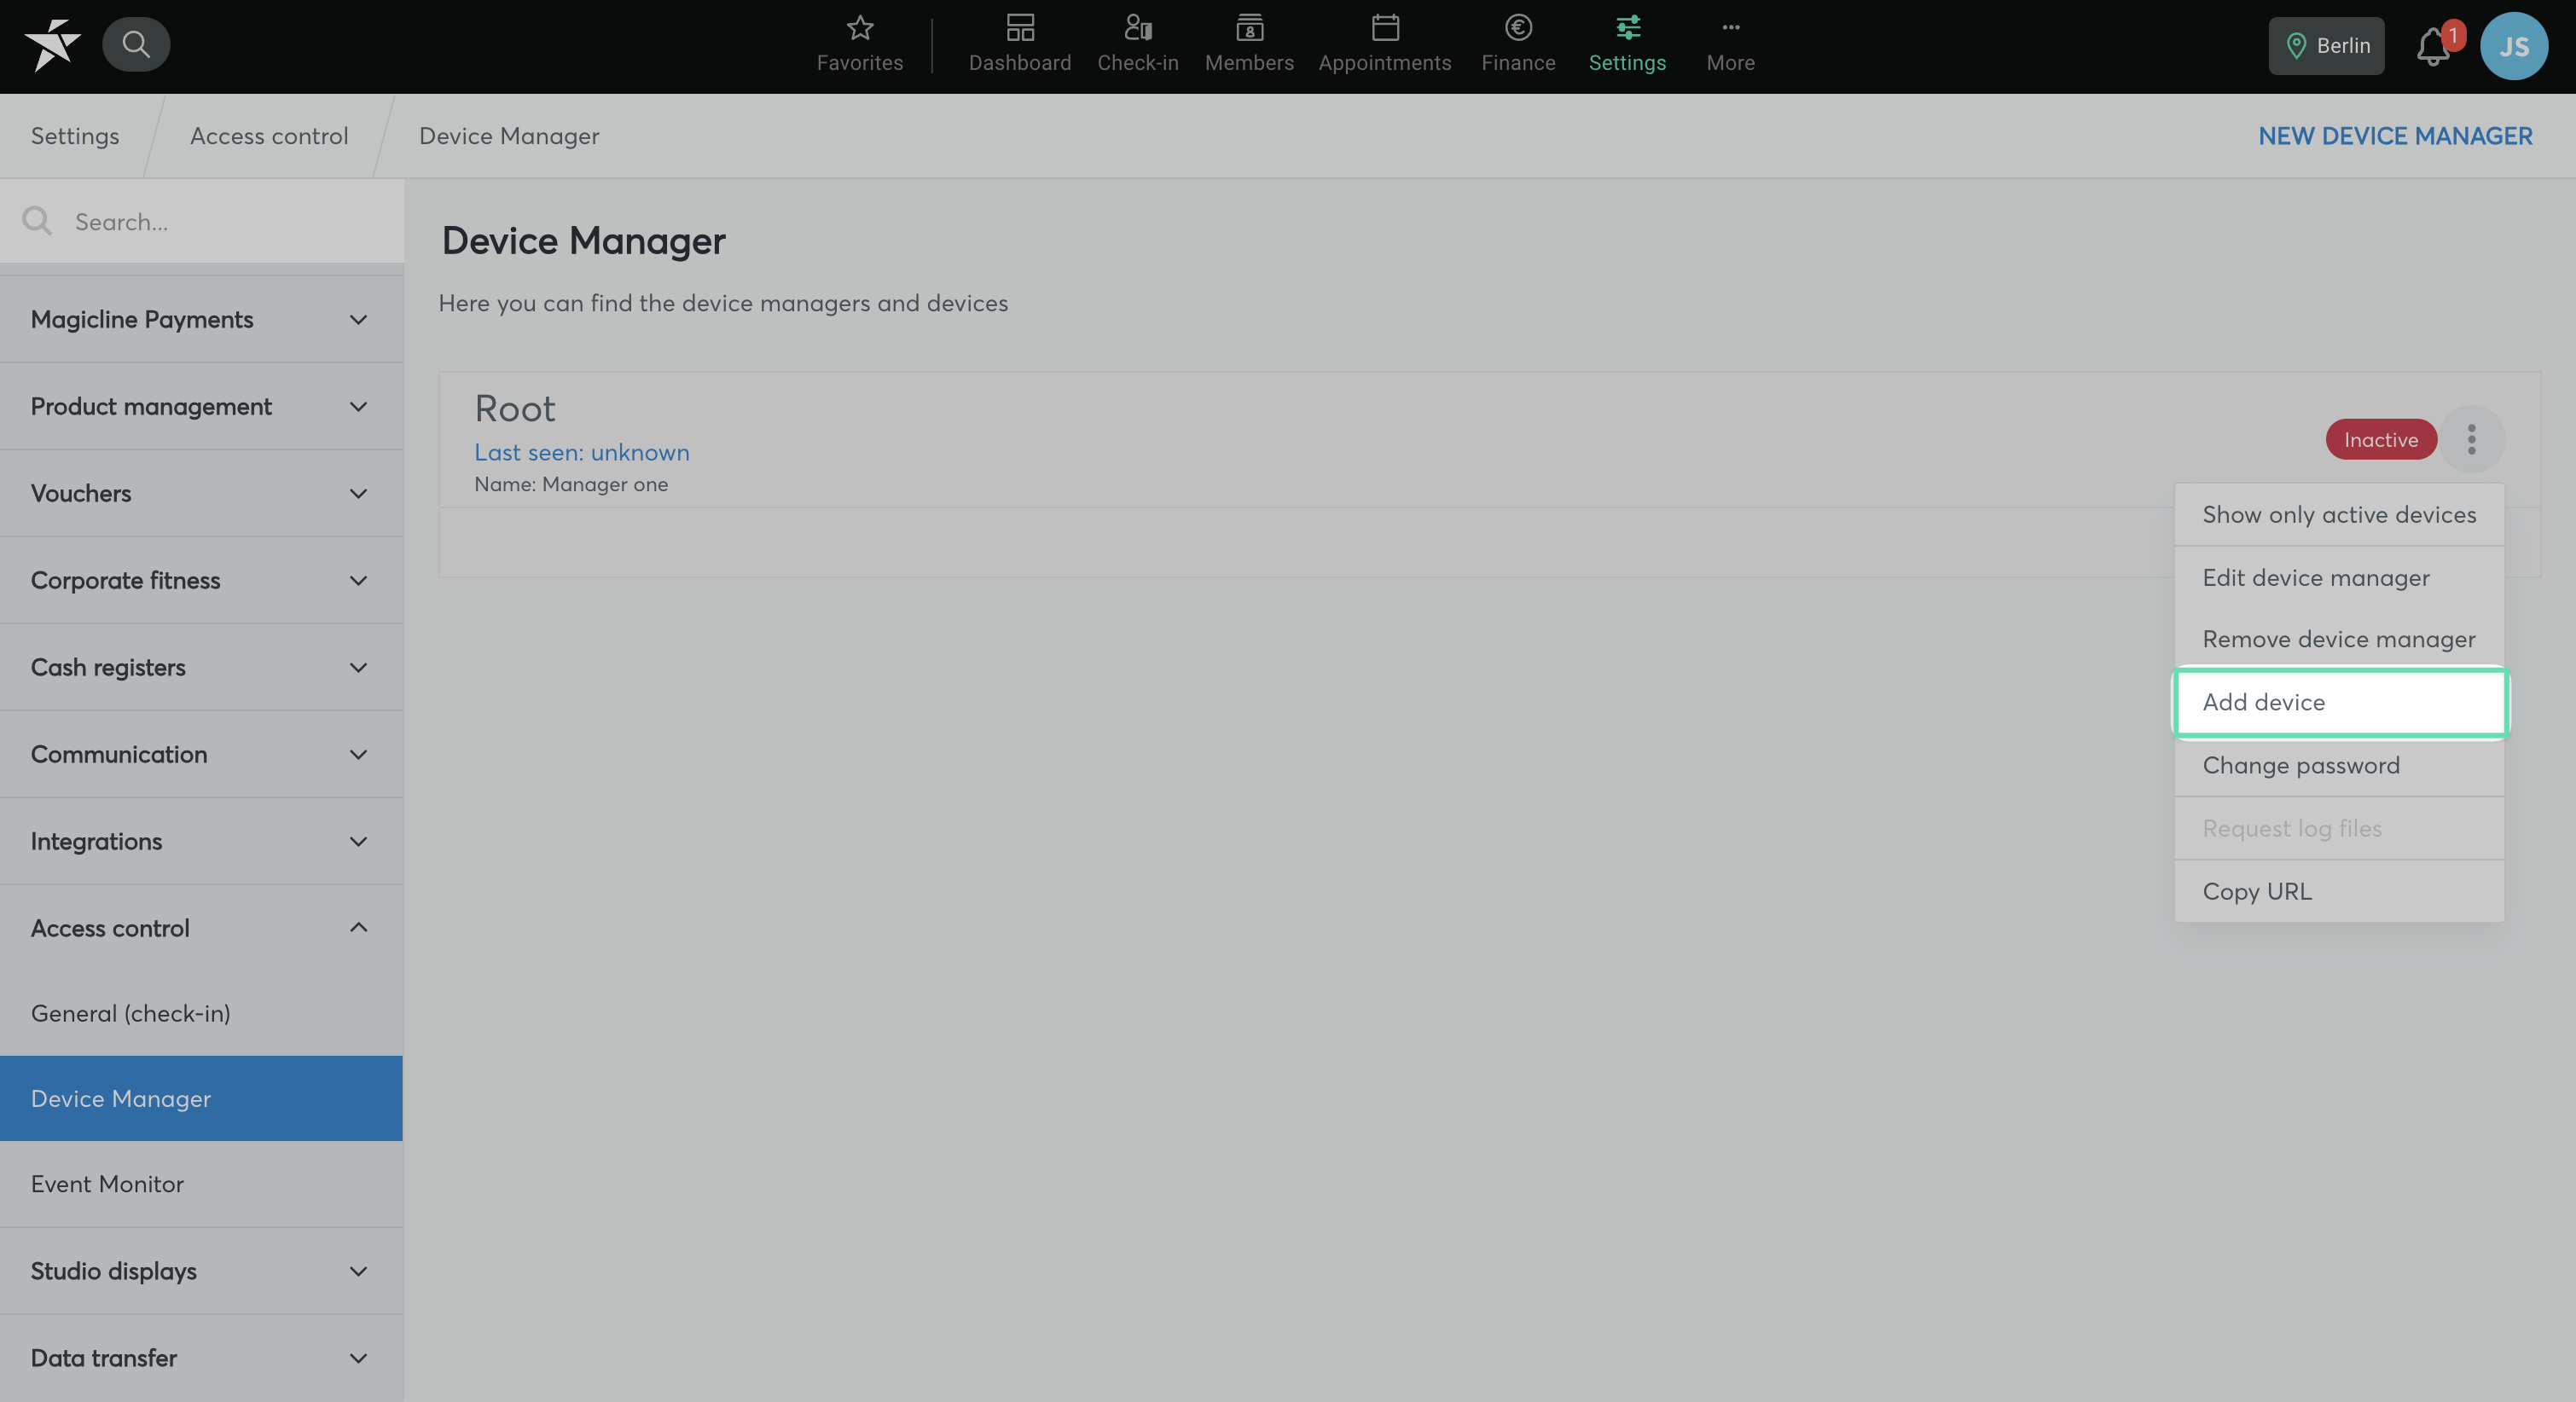Click the three-dot menu for Root
This screenshot has width=2576, height=1402.
2471,439
